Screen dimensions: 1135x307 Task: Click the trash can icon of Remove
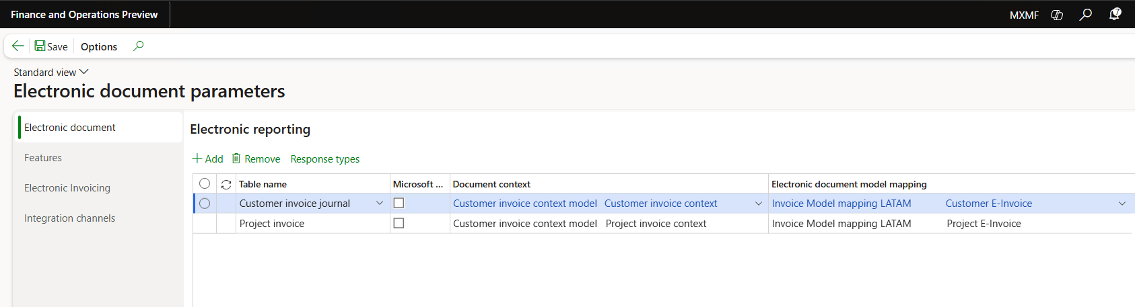(236, 159)
